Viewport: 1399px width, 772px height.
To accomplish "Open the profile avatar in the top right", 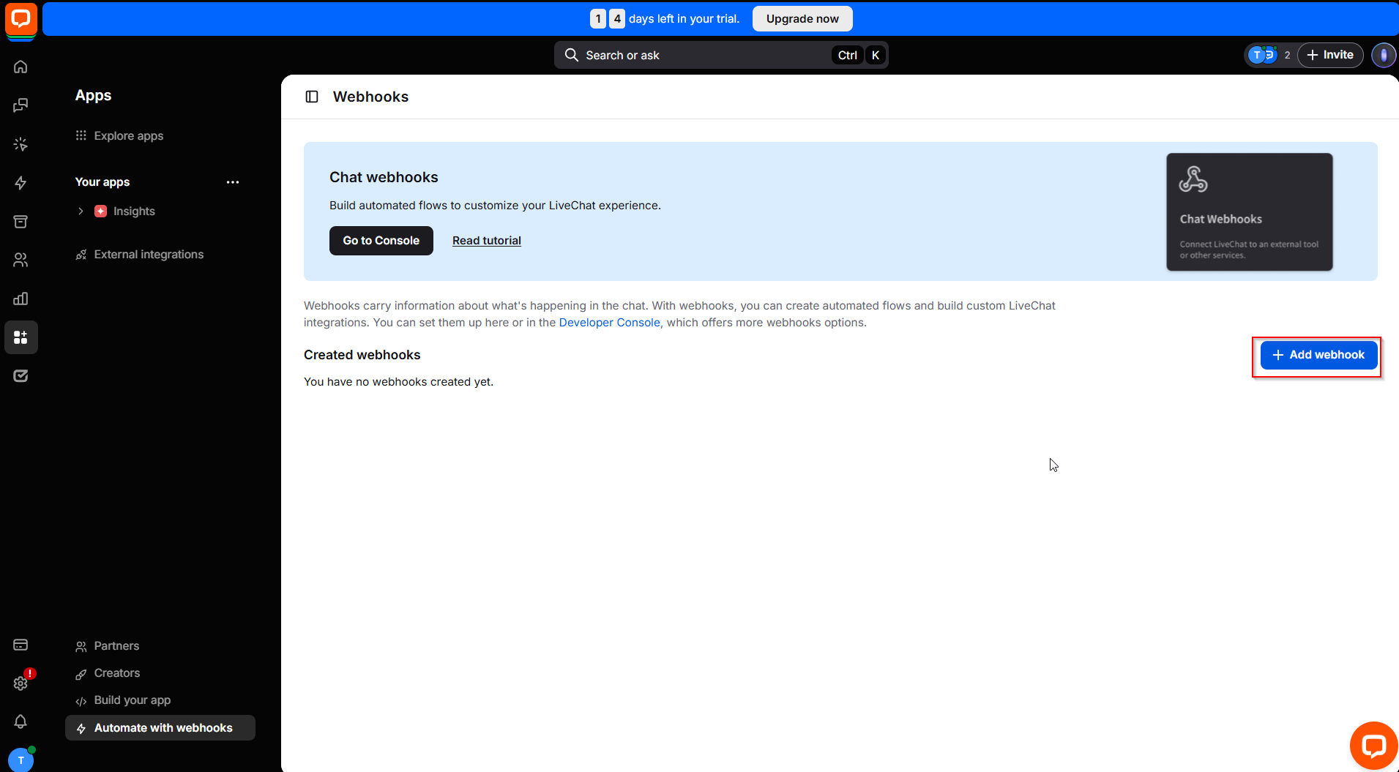I will (x=1383, y=55).
